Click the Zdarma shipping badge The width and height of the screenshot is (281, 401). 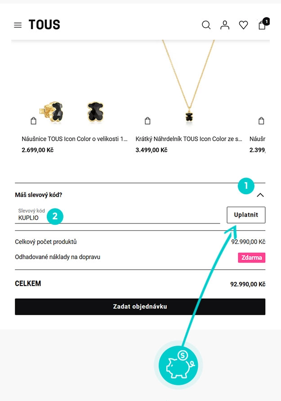pyautogui.click(x=251, y=257)
